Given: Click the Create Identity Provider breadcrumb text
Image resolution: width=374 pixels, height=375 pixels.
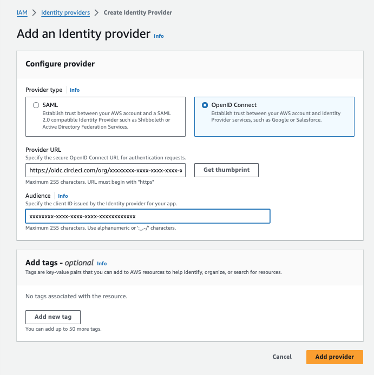Looking at the screenshot, I should (x=138, y=12).
